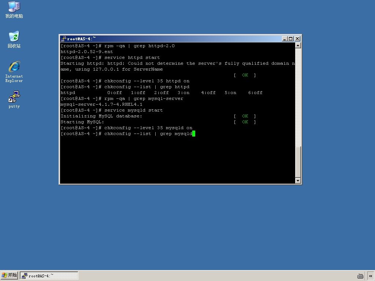Click the root@AS-4 window title bar
Image resolution: width=375 pixels, height=281 pixels.
pos(171,39)
